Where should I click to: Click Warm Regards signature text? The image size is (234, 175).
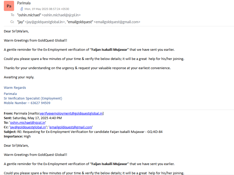tap(15, 87)
